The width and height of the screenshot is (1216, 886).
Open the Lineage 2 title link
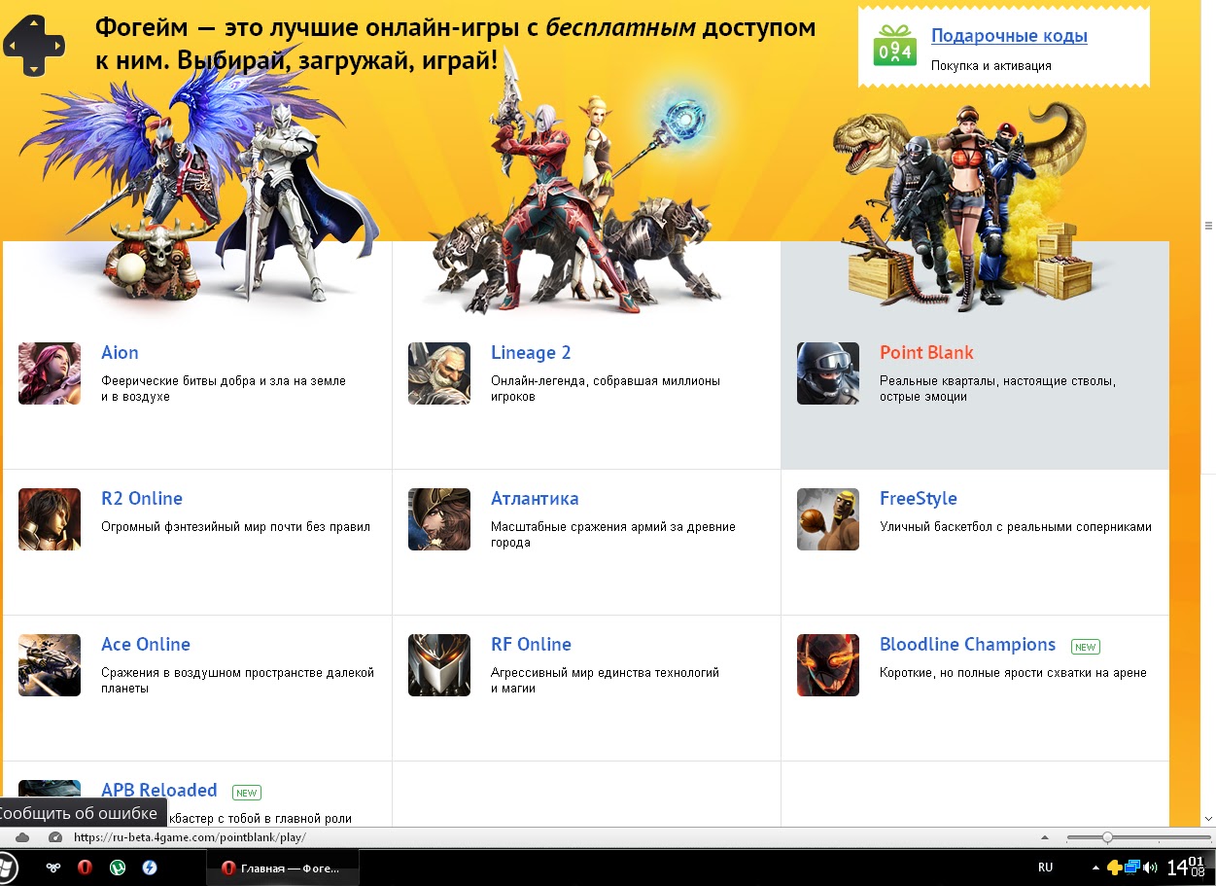tap(531, 353)
